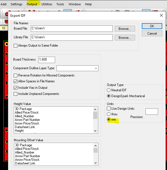
Task: Select 'Arrow Price/Stock' in Height Value list
Action: point(27,123)
